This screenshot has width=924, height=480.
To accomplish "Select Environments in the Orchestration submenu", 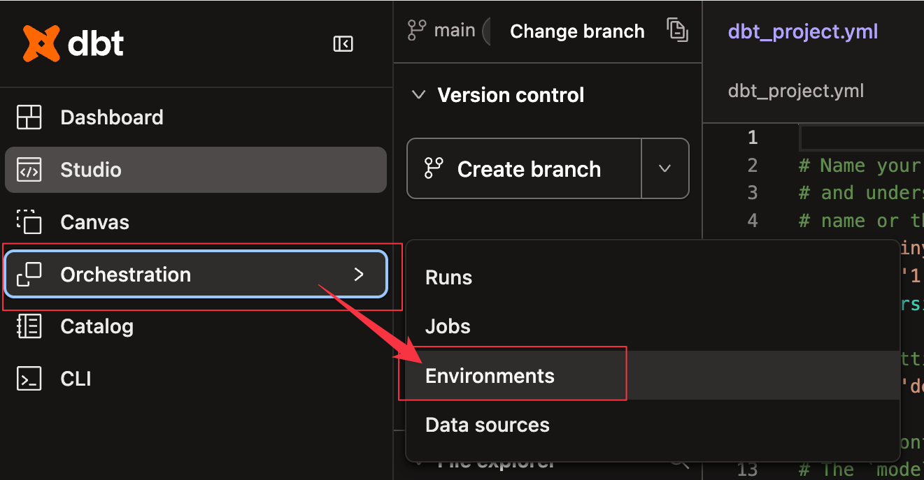I will pos(652,376).
